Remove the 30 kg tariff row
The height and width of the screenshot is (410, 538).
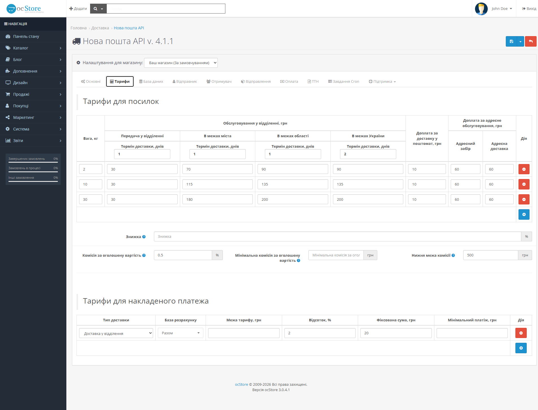524,199
